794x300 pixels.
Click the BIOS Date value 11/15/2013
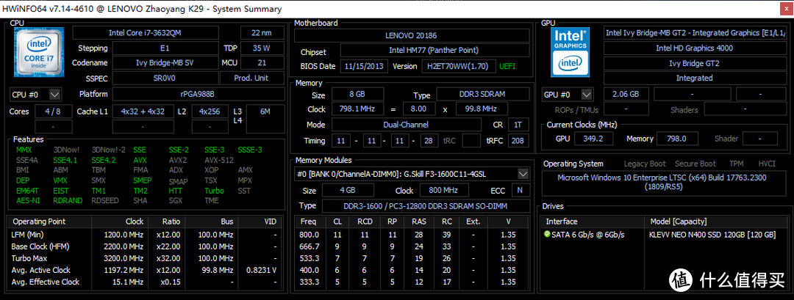[x=365, y=66]
